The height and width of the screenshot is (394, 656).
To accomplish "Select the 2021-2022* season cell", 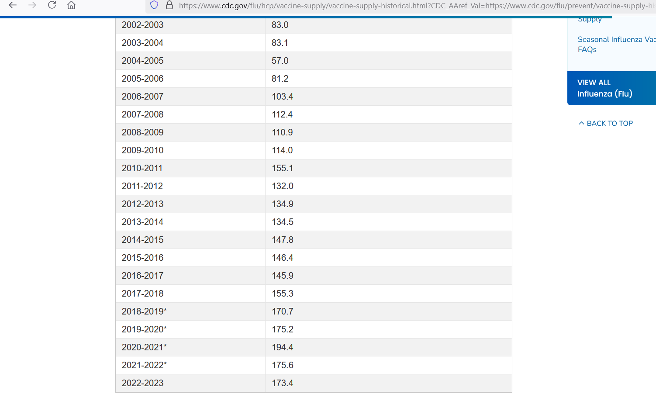I will coord(190,365).
